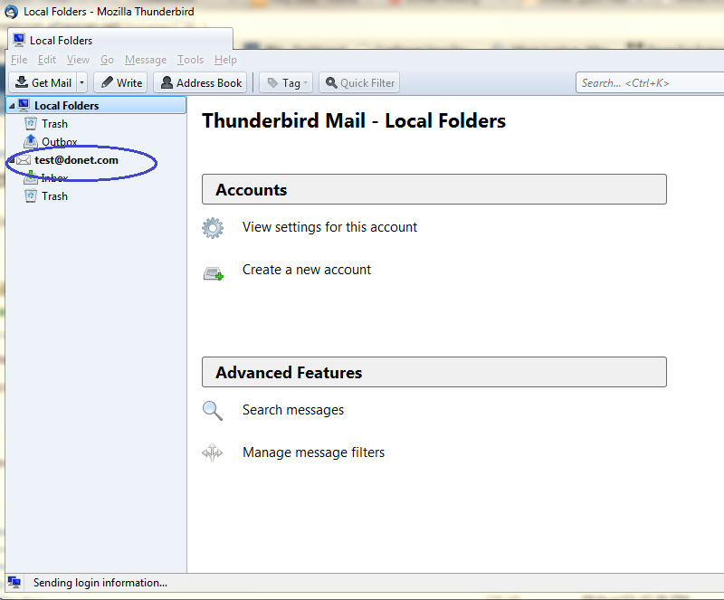724x600 pixels.
Task: Open the Get Mail dropdown arrow
Action: (81, 82)
